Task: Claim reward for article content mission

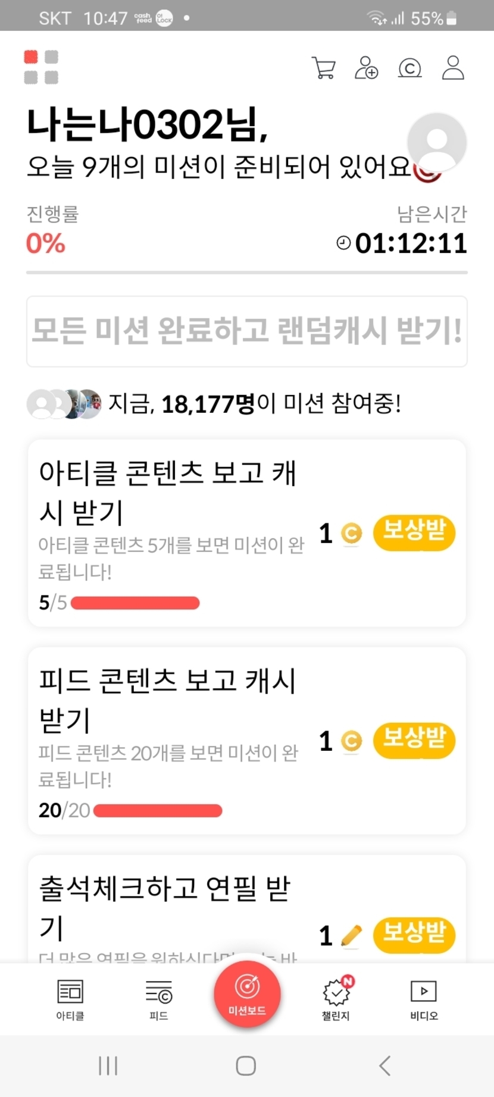Action: click(414, 532)
